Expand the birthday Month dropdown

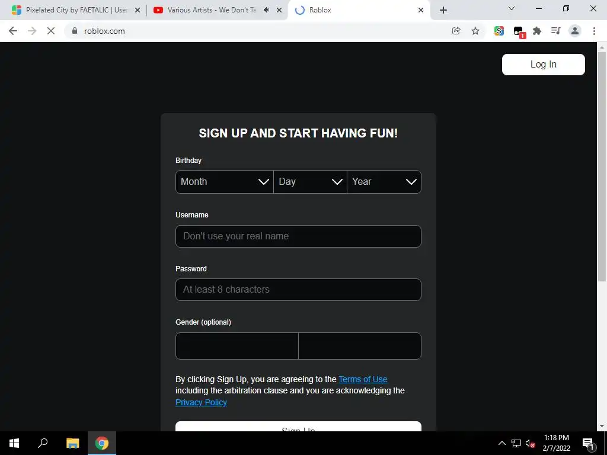pyautogui.click(x=225, y=182)
